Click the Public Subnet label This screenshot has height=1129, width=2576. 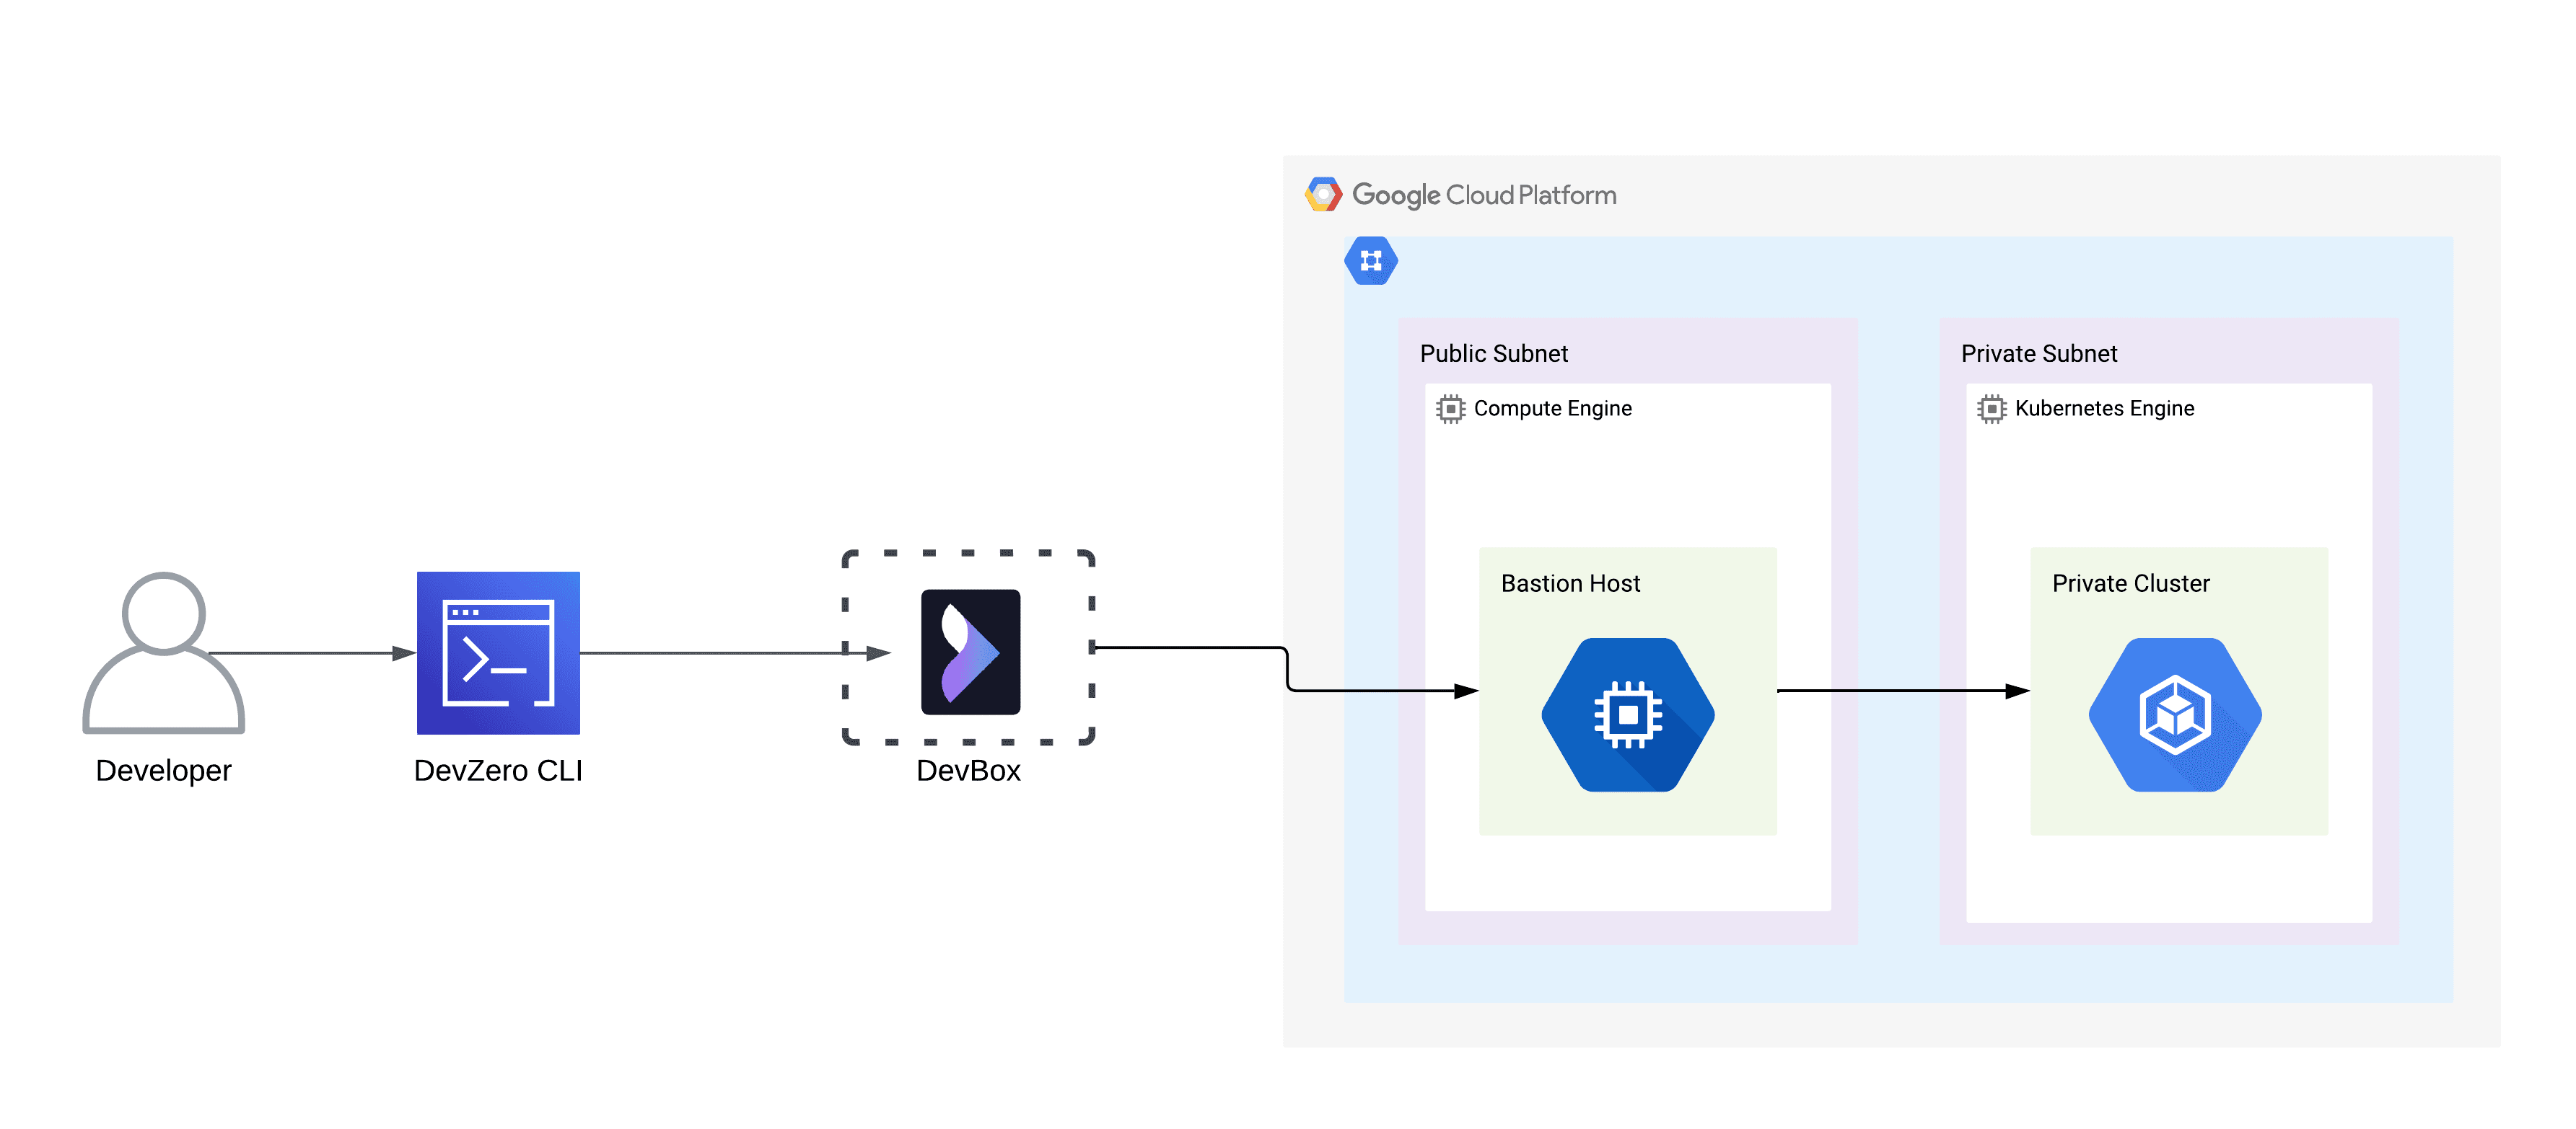tap(1494, 353)
